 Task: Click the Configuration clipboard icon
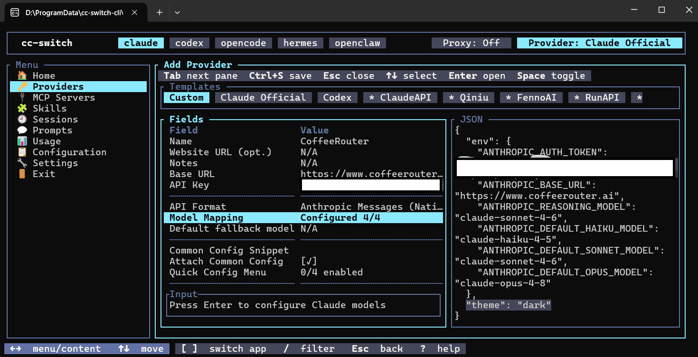tap(22, 152)
